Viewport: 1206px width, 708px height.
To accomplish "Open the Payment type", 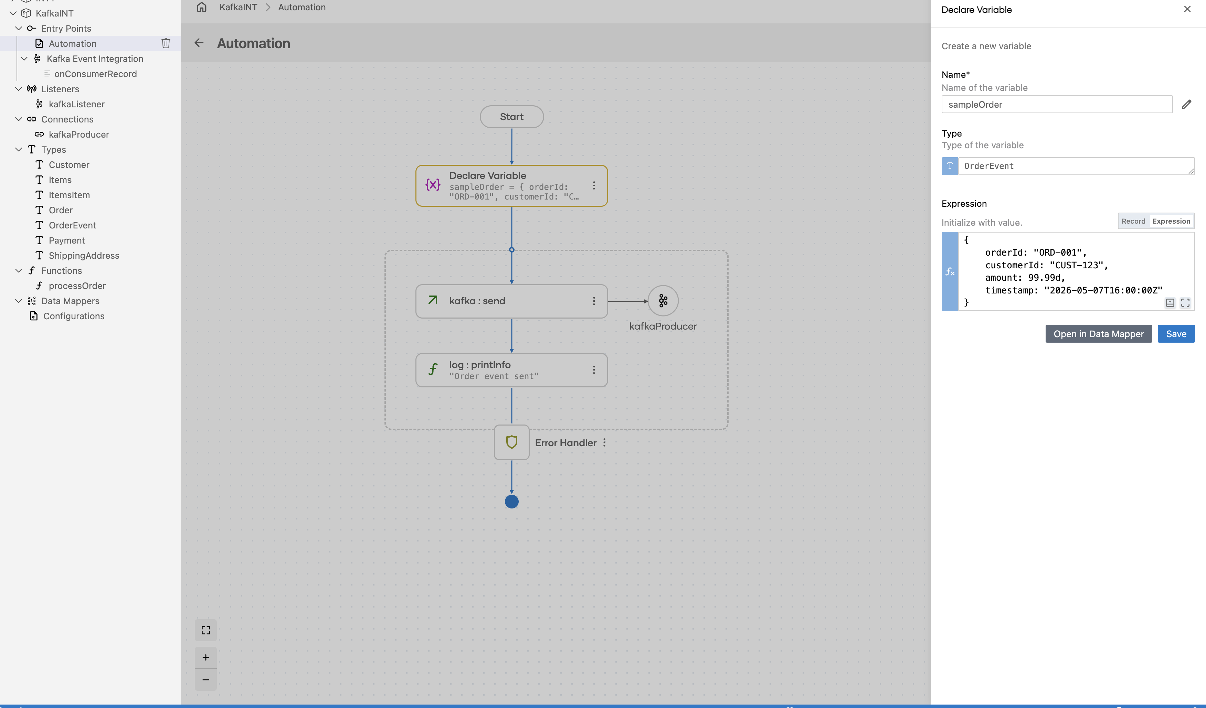I will [x=66, y=240].
